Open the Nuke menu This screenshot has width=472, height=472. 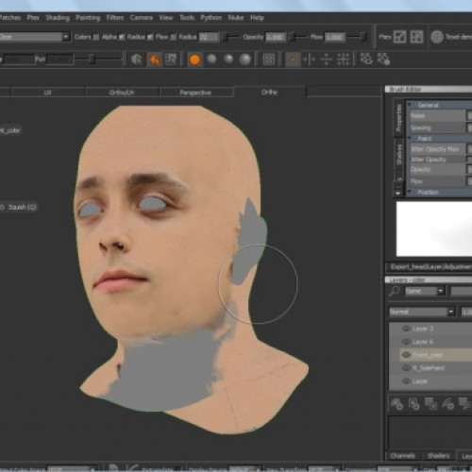236,18
